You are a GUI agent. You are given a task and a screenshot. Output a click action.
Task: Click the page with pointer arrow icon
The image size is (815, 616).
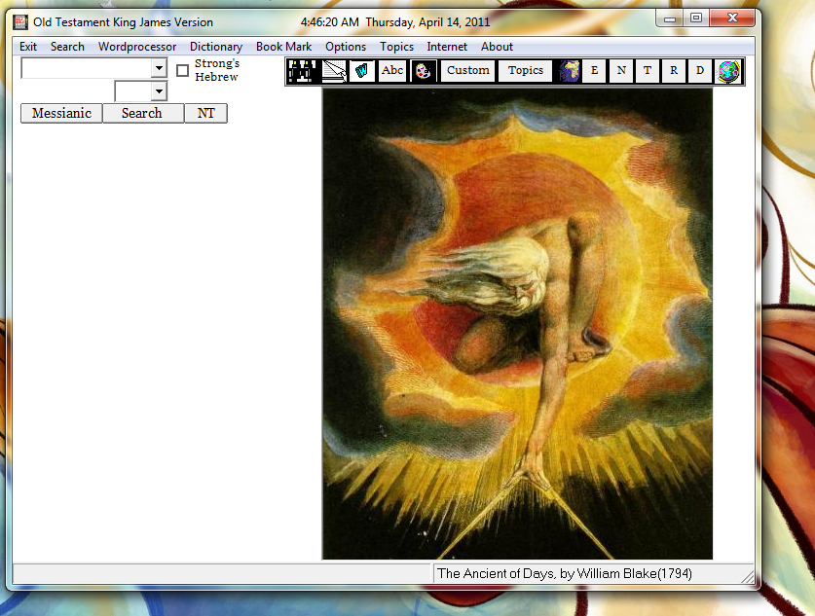tap(334, 71)
